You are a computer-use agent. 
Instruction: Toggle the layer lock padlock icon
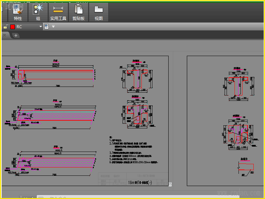[x=6, y=27]
